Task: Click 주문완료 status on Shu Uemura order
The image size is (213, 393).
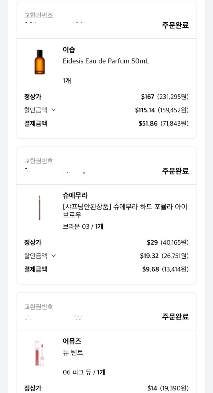Action: click(175, 171)
